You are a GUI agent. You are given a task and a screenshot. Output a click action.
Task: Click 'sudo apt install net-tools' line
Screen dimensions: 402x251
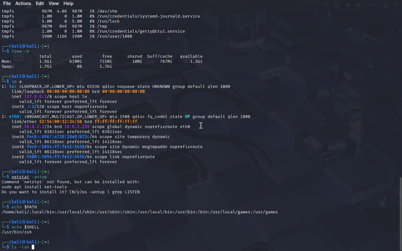[x=34, y=187]
